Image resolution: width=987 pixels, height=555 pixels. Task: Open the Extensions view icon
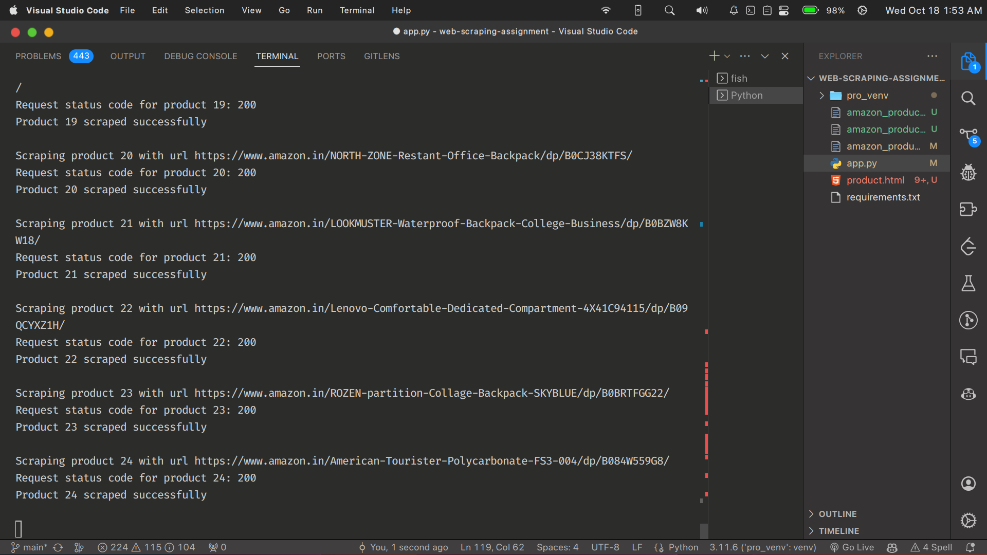point(968,209)
